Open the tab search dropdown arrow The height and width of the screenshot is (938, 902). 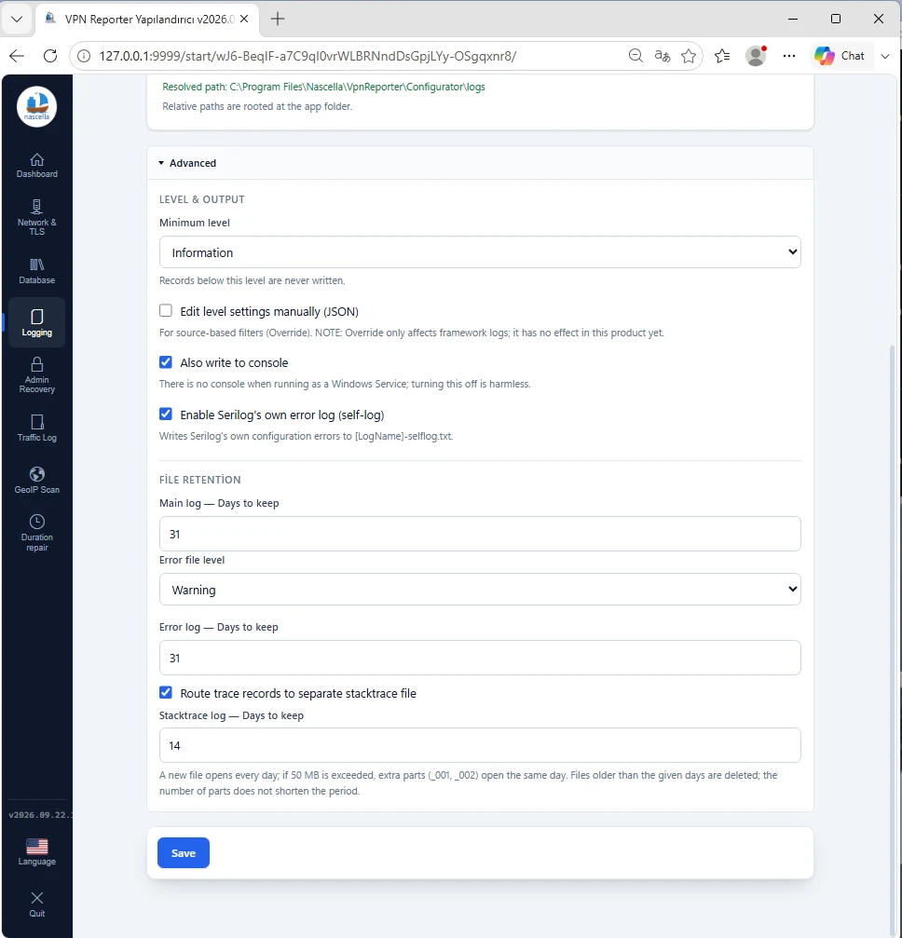click(x=17, y=20)
